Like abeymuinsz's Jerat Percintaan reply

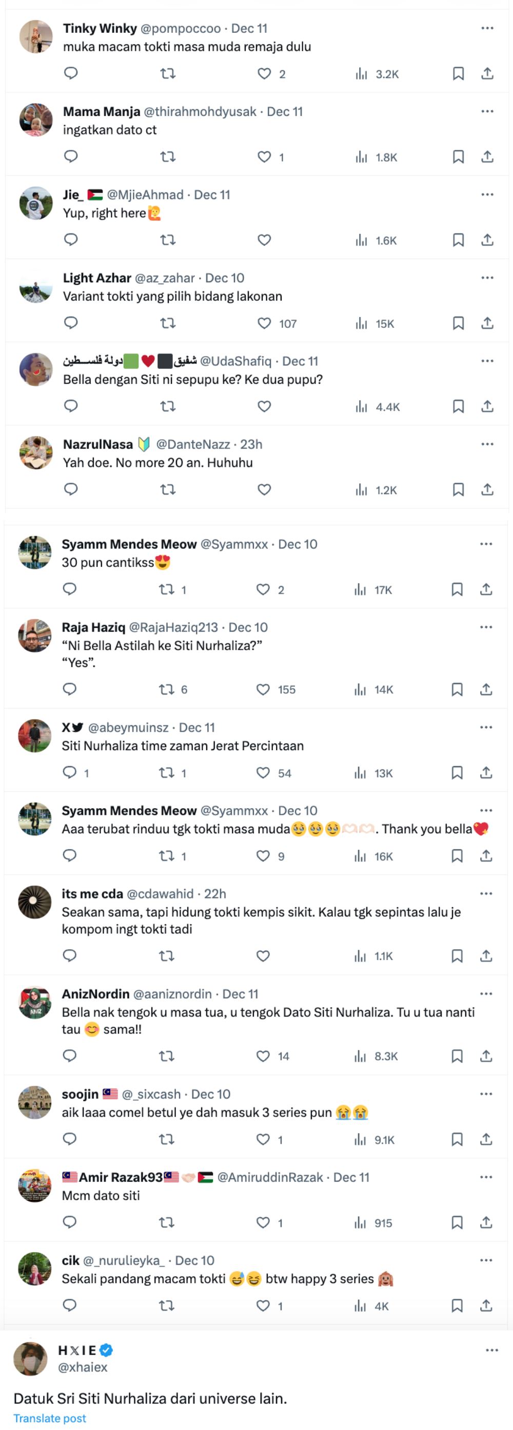point(265,773)
